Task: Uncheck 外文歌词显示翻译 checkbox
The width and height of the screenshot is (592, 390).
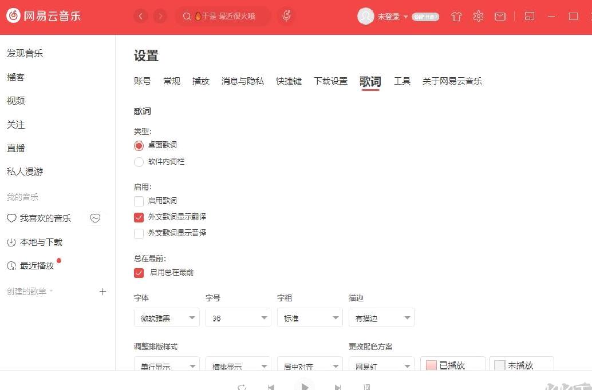Action: coord(139,217)
